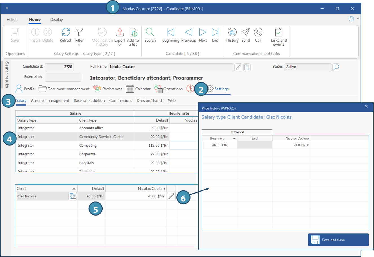
Task: Go to Next candidate record
Action: click(203, 32)
